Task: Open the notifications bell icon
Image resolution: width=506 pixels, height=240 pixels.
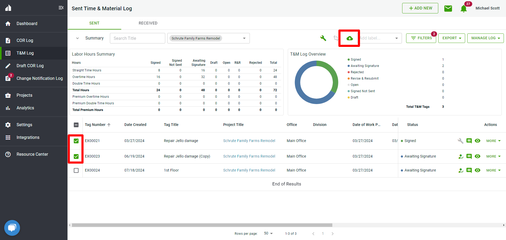Action: pos(464,9)
